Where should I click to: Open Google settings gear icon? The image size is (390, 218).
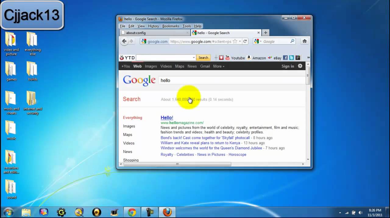tap(300, 66)
